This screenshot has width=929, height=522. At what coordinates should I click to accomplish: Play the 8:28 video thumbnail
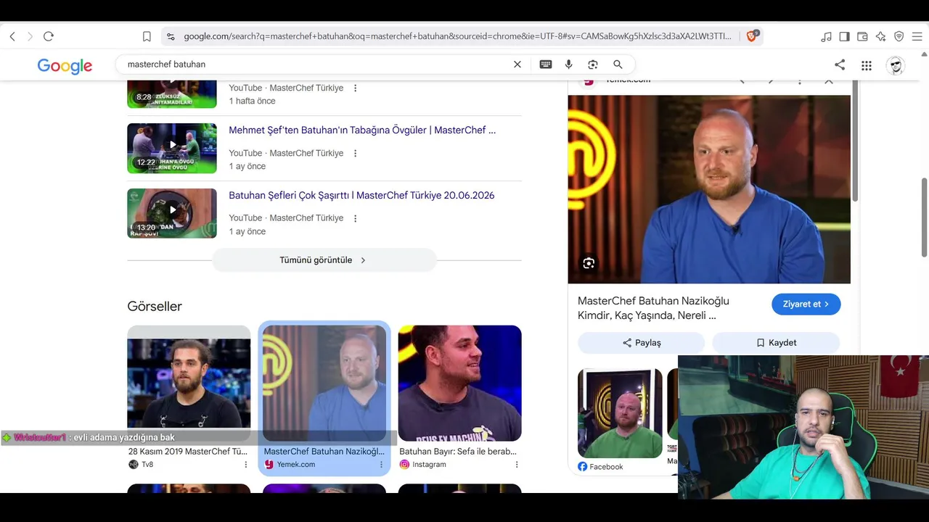pyautogui.click(x=172, y=94)
